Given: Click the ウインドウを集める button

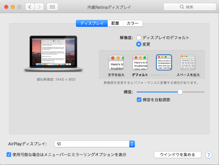Looking at the screenshot, I should tap(177, 155).
